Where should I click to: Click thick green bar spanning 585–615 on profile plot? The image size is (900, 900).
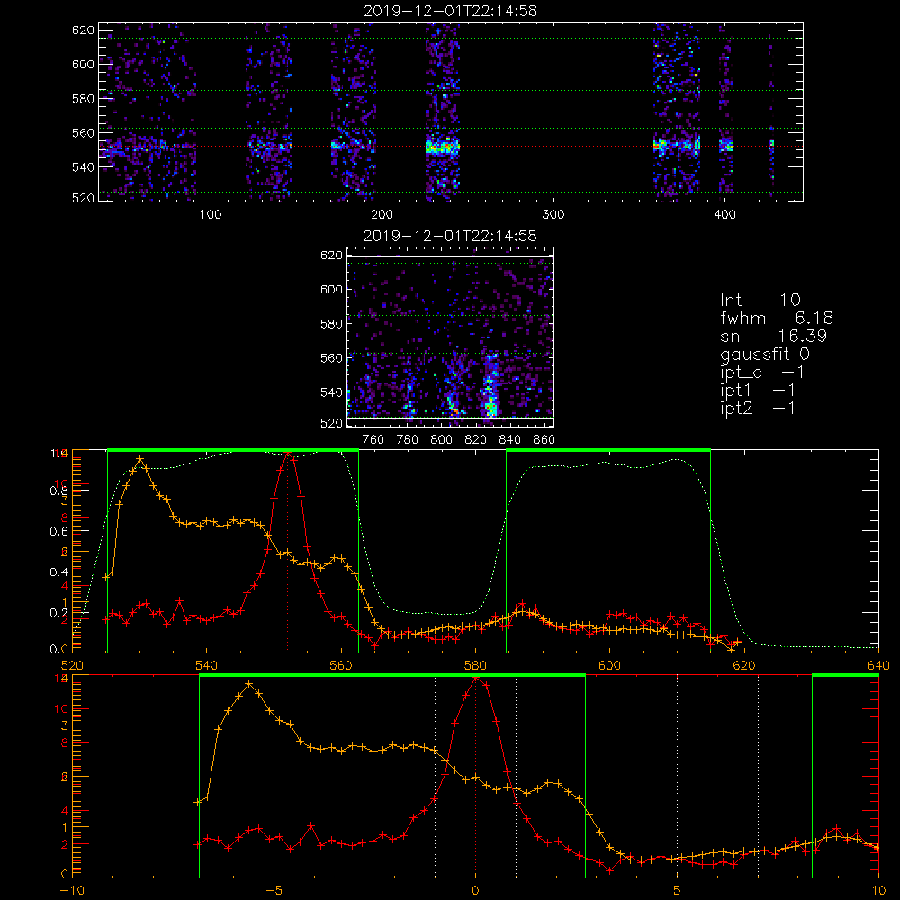608,451
